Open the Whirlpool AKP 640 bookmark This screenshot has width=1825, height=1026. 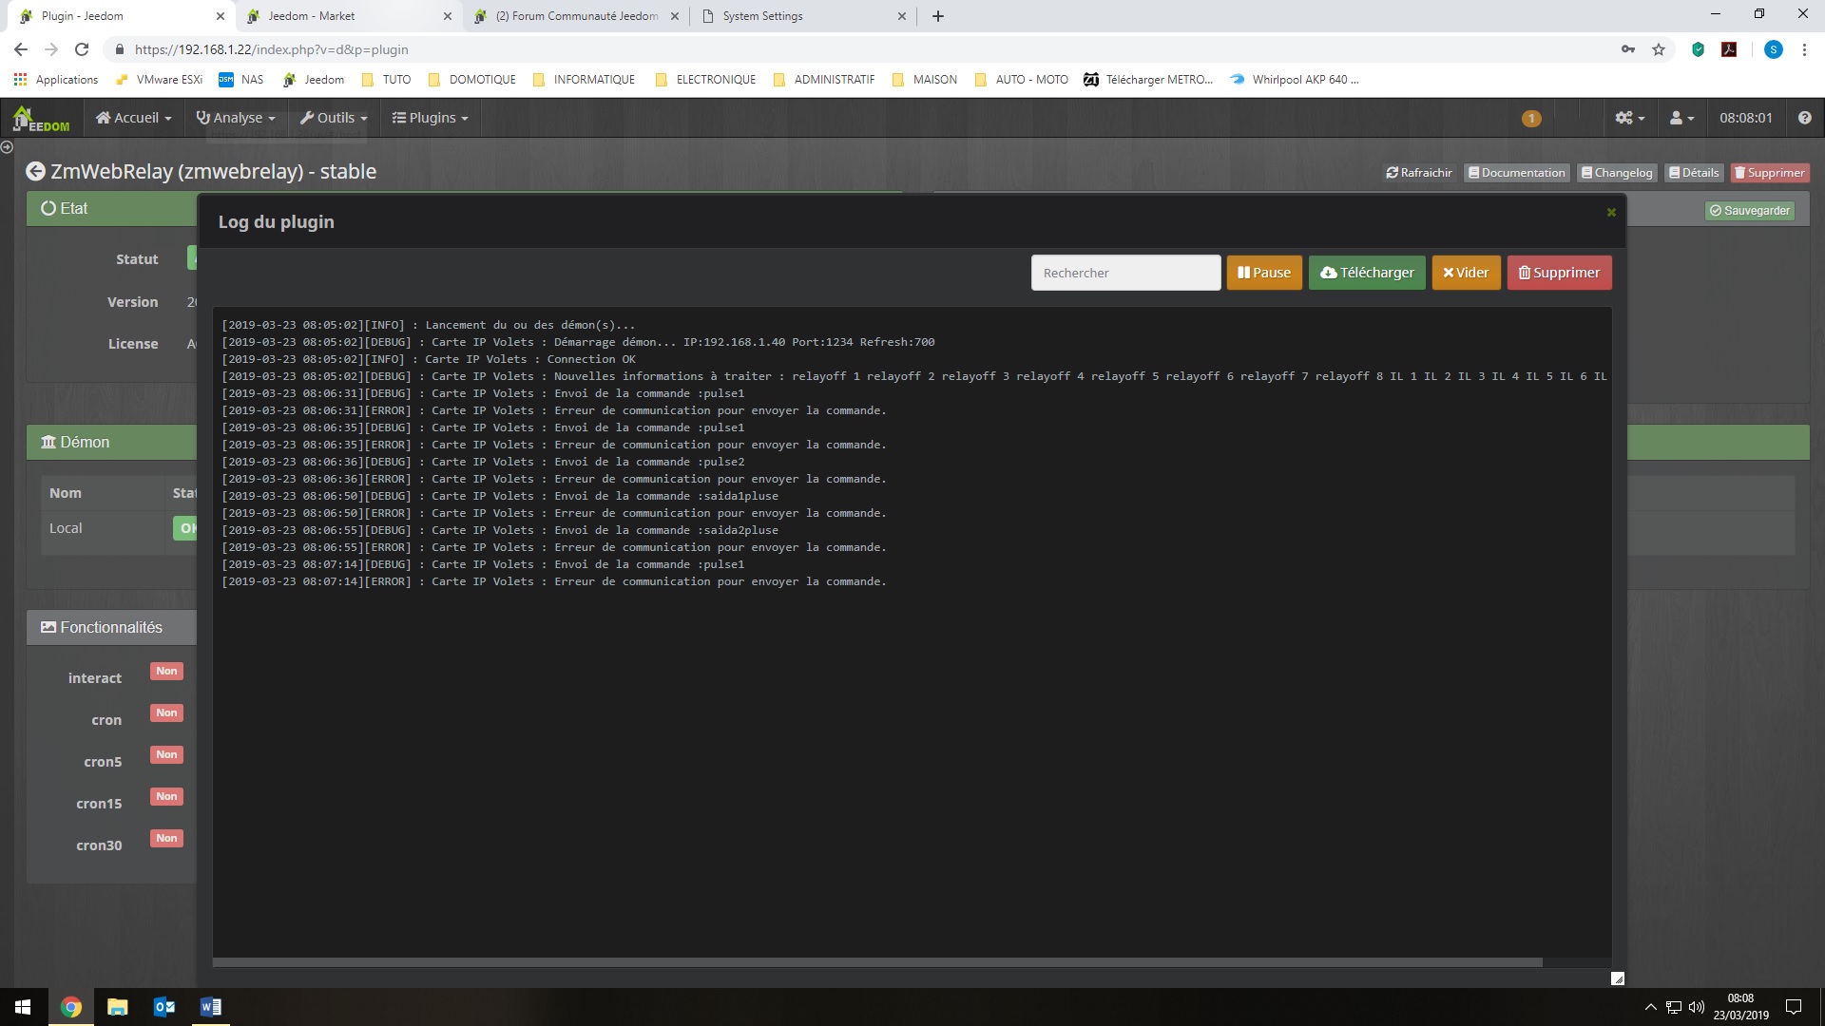pos(1295,80)
